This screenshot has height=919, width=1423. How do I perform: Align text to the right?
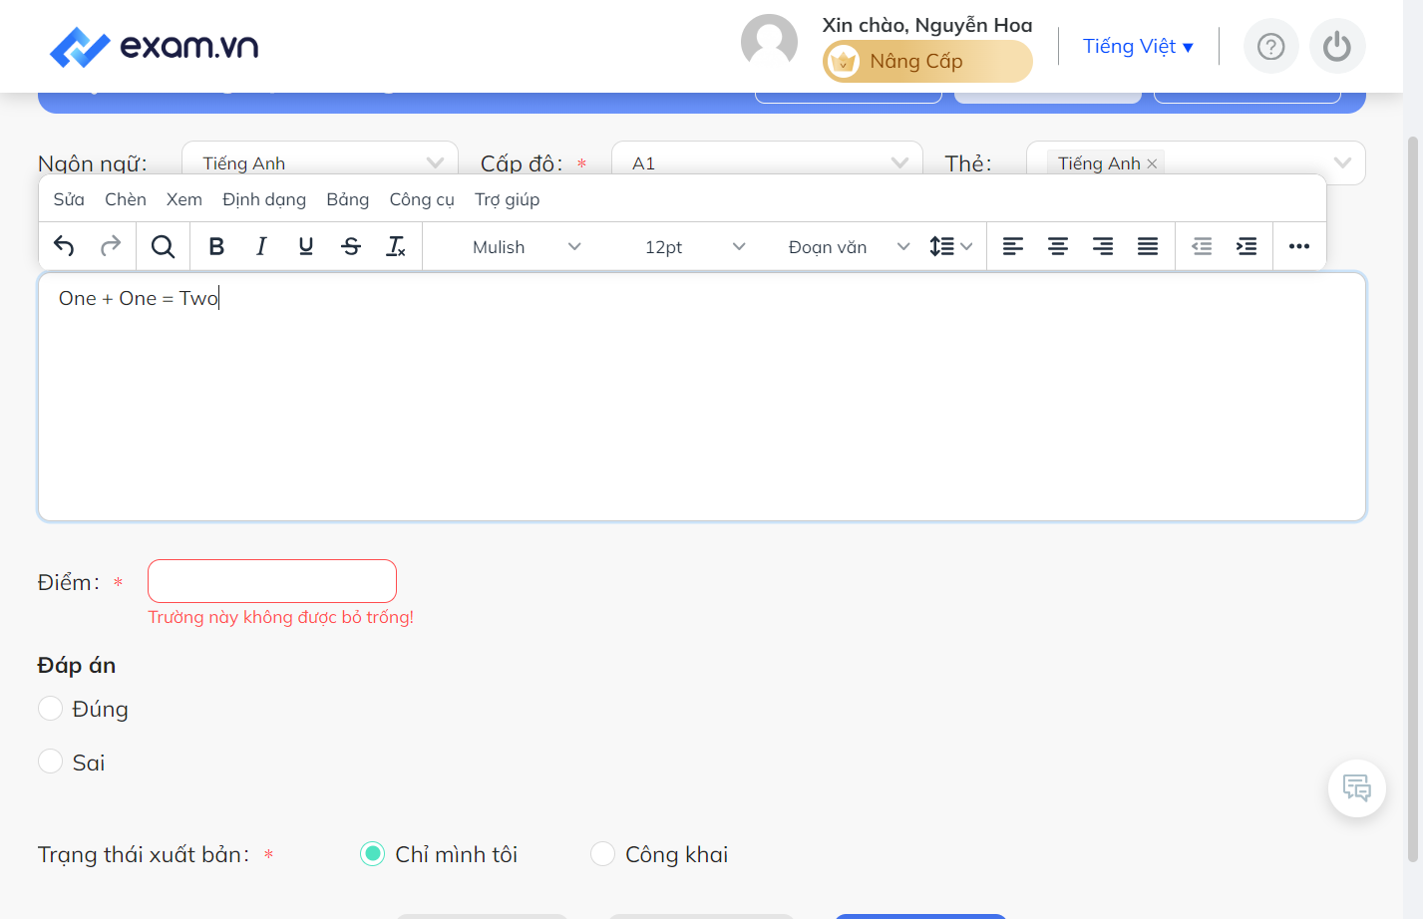pyautogui.click(x=1103, y=246)
